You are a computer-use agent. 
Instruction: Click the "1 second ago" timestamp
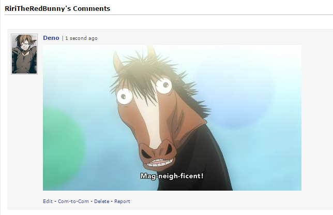coord(81,38)
